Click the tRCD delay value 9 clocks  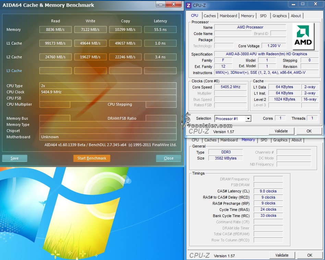pos(268,197)
